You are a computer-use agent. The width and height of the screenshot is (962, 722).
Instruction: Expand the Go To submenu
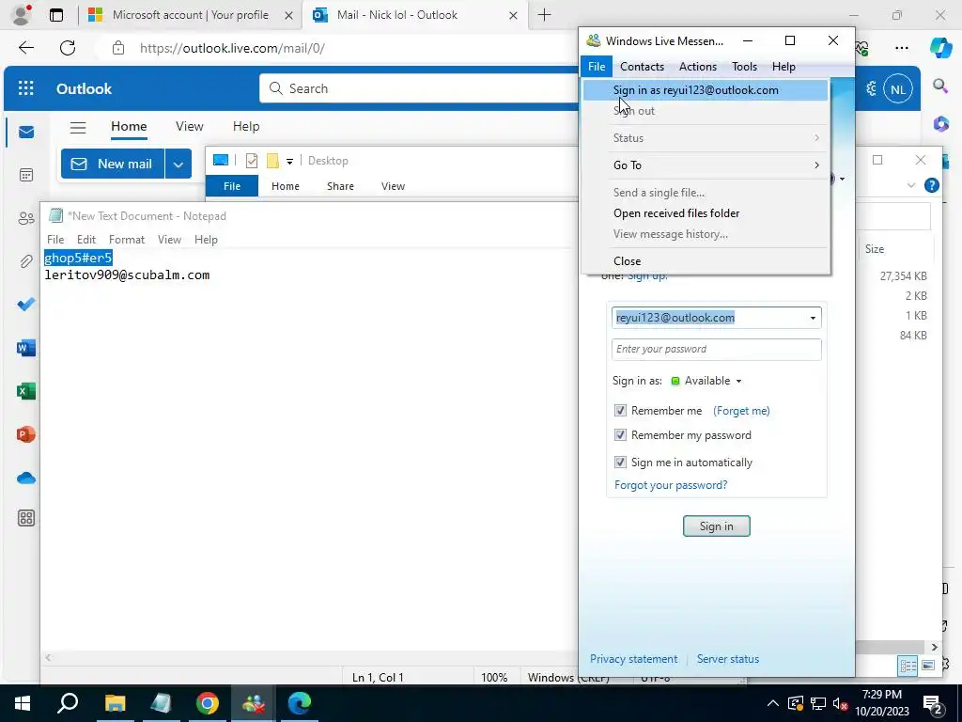tap(706, 165)
